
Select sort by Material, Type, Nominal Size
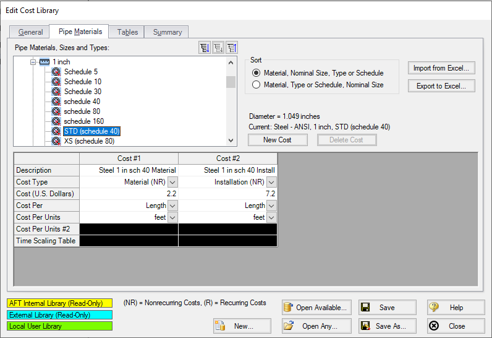coord(257,85)
